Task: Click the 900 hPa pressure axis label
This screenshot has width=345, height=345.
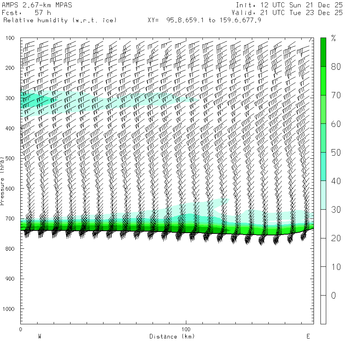Action: [x=10, y=279]
